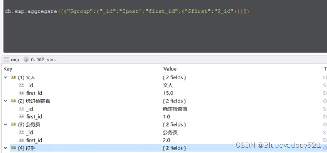
Task: Click { 2 fields } value for 打手
Action: tap(175, 148)
